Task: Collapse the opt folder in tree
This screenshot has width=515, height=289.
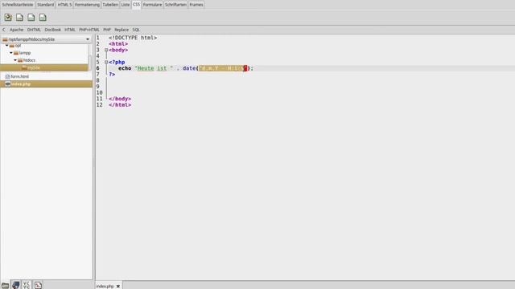Action: tap(7, 46)
